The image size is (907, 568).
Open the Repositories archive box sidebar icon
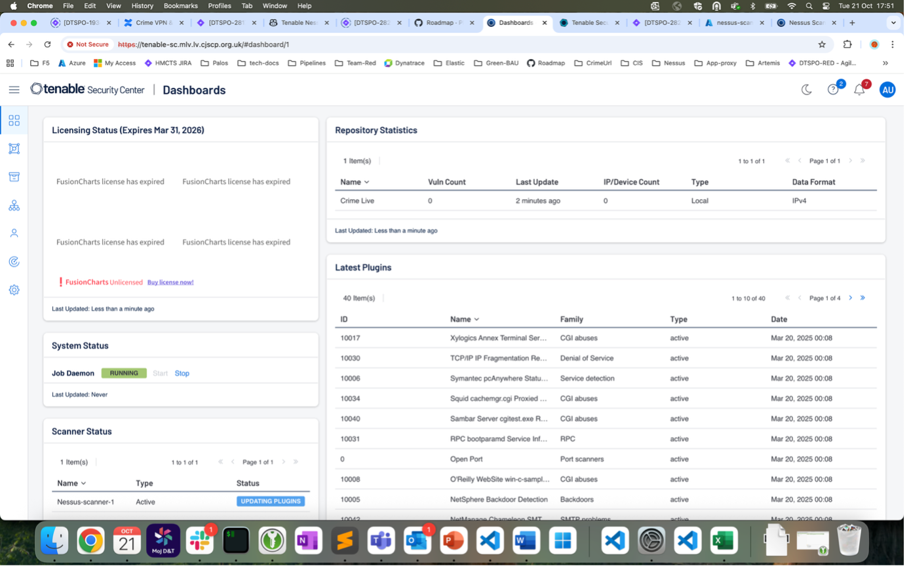tap(14, 178)
